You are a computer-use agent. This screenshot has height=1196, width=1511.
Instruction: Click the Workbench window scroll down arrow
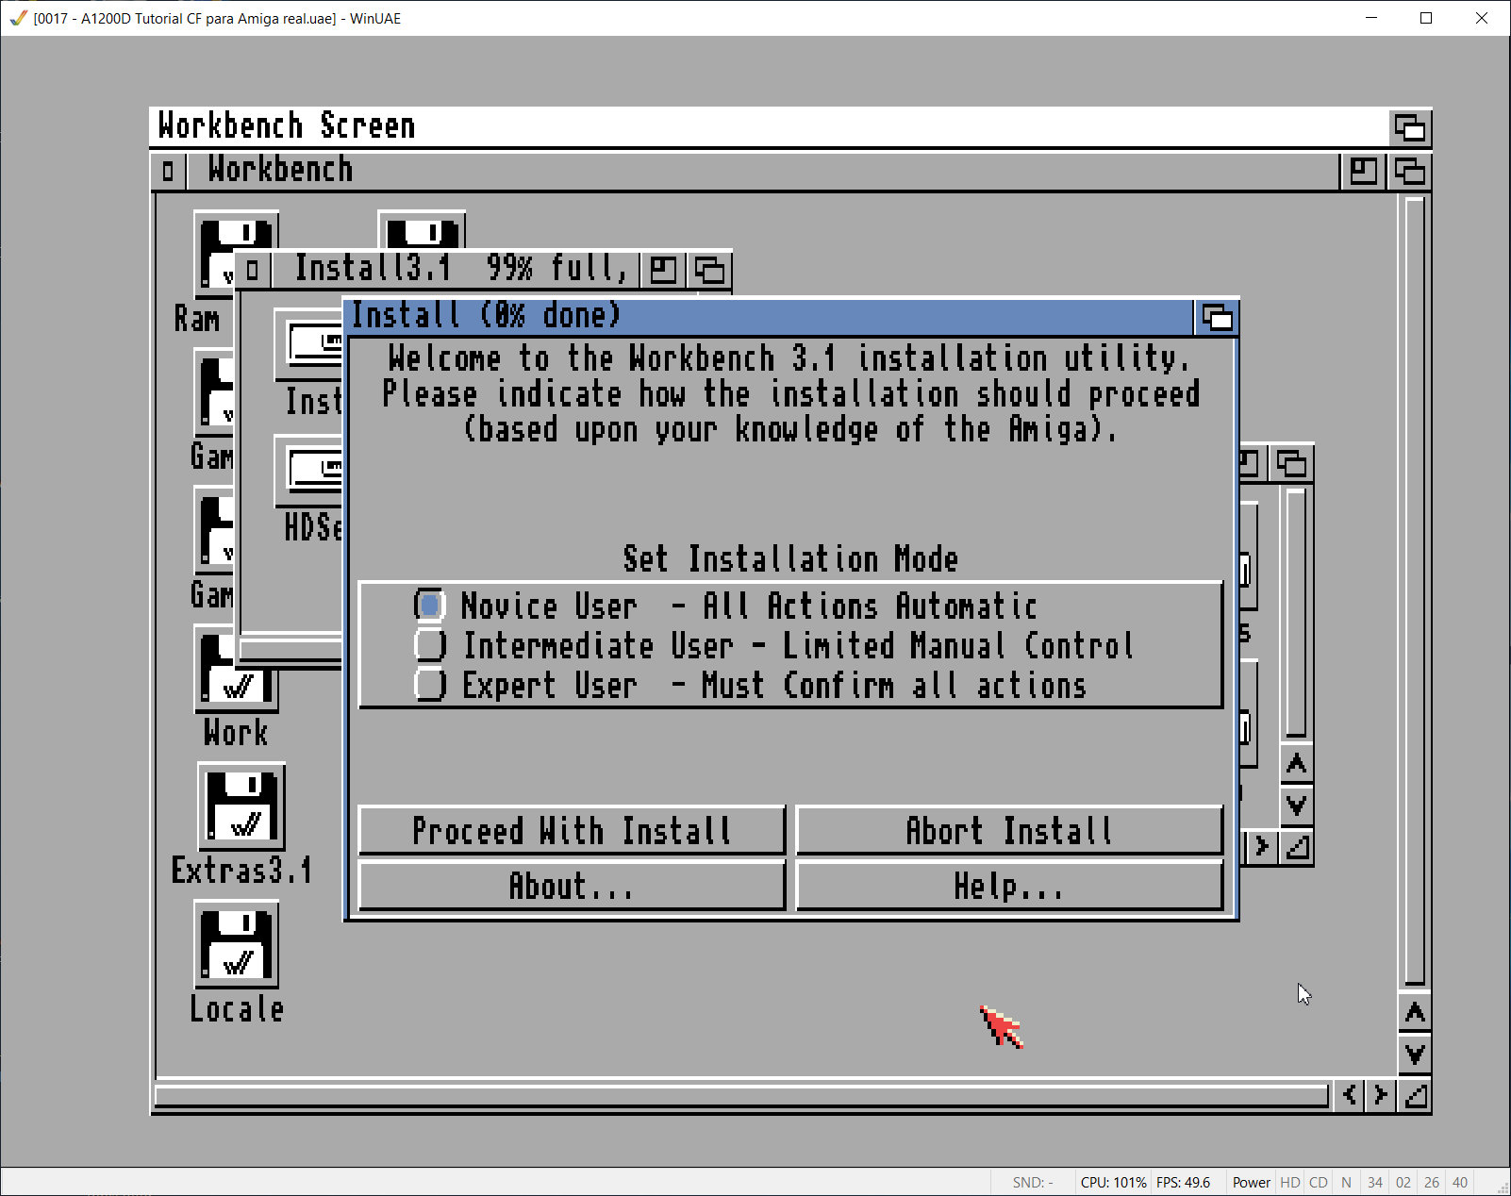(1415, 1054)
